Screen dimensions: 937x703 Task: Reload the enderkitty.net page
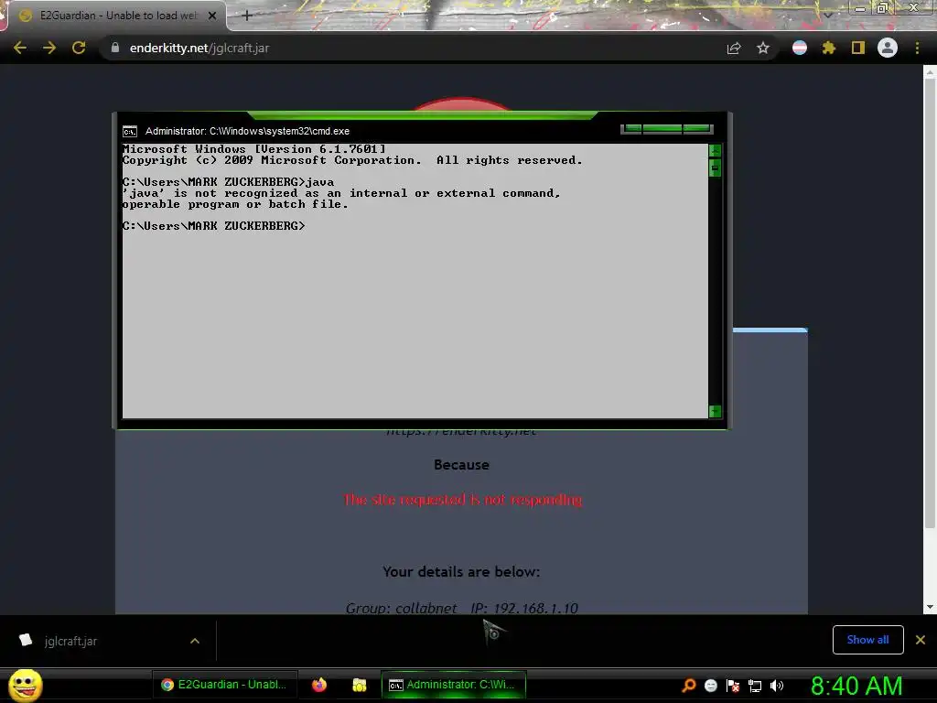coord(79,48)
